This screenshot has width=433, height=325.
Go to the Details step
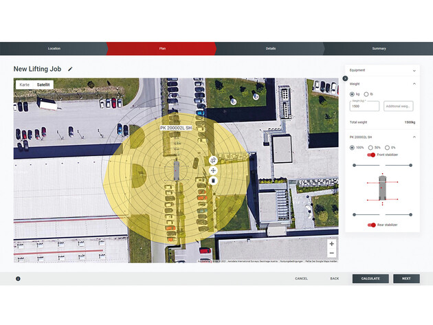click(271, 49)
